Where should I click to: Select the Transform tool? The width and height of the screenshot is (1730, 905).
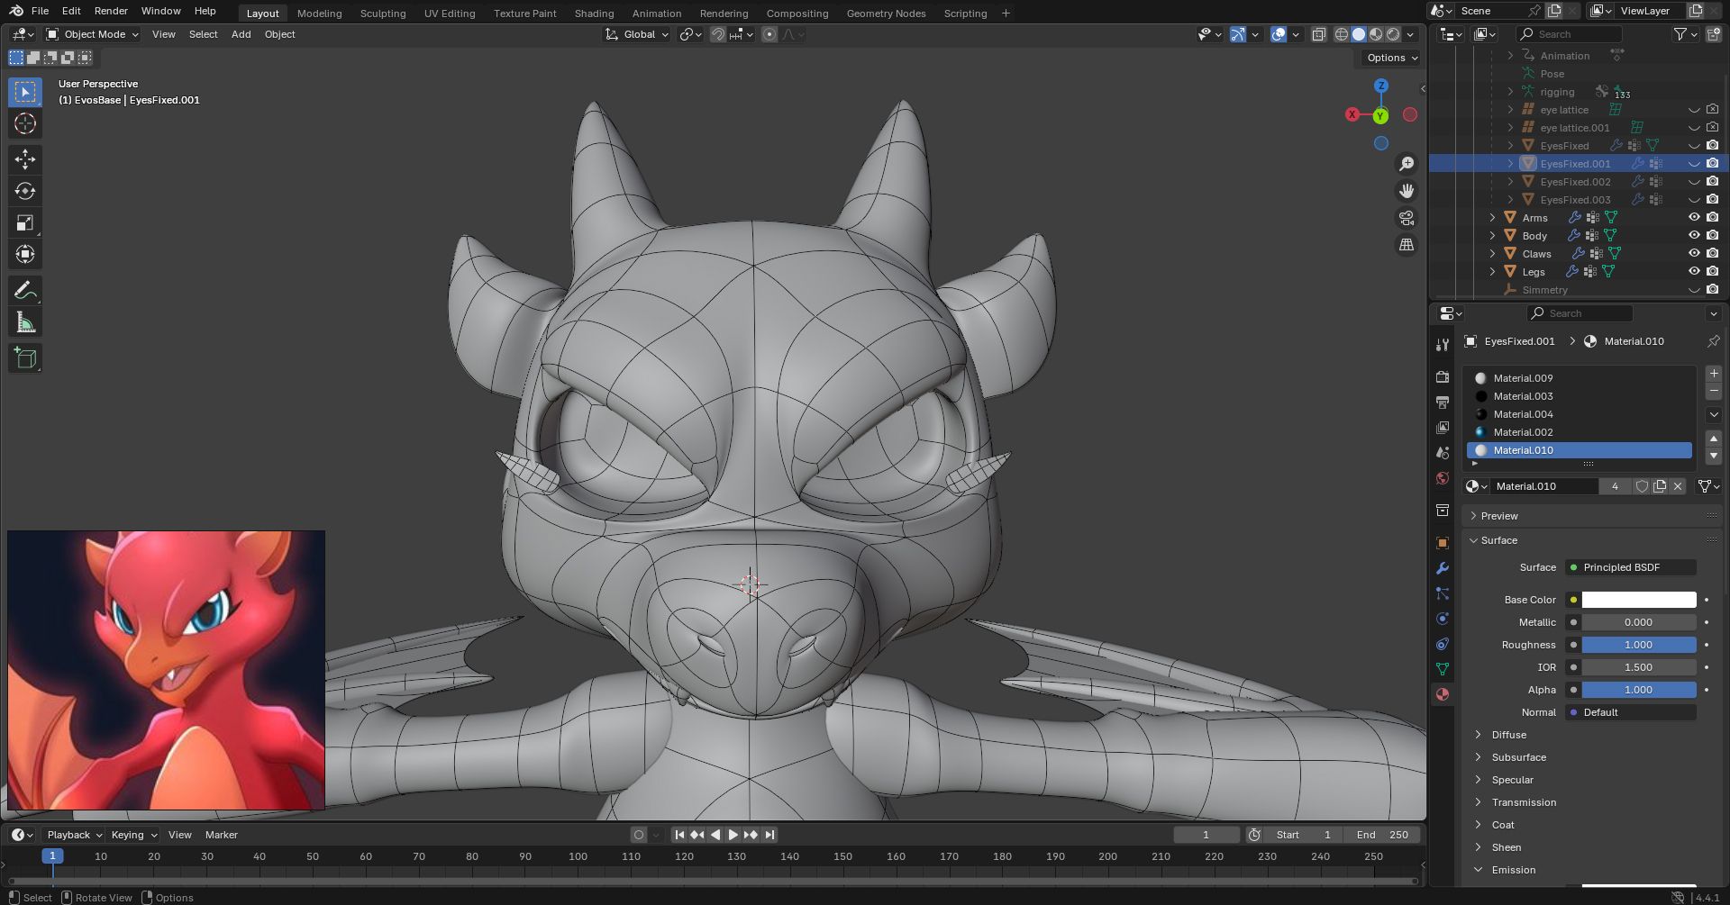coord(25,254)
